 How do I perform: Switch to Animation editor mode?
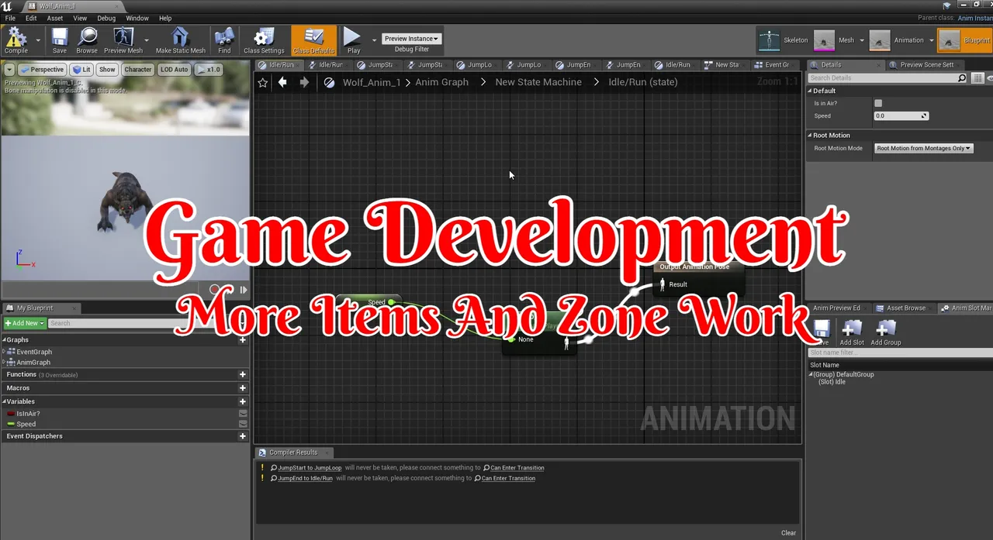click(898, 40)
